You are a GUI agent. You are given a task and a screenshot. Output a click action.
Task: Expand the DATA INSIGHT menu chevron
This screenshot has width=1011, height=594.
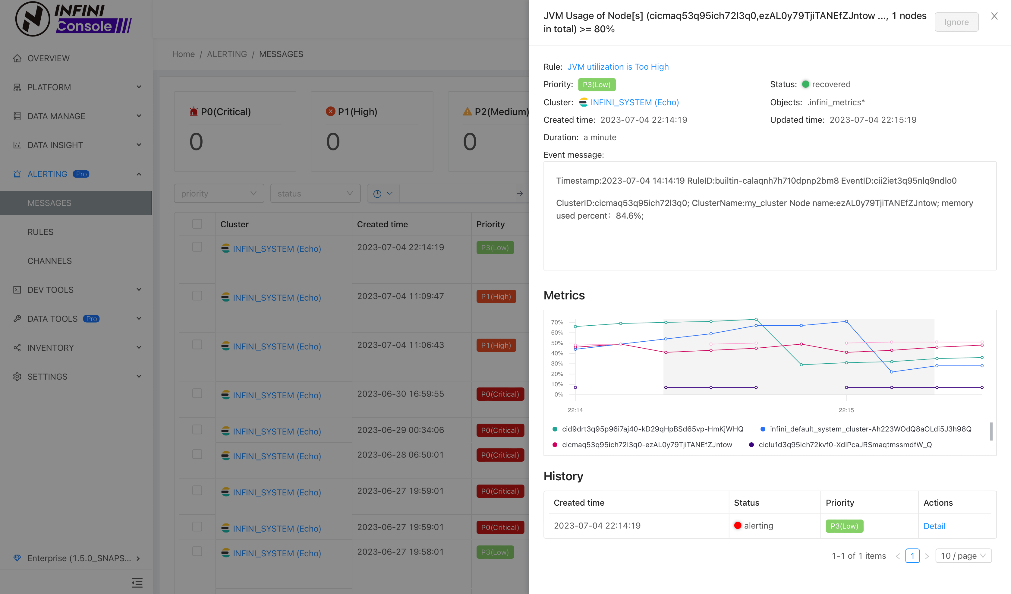click(139, 145)
